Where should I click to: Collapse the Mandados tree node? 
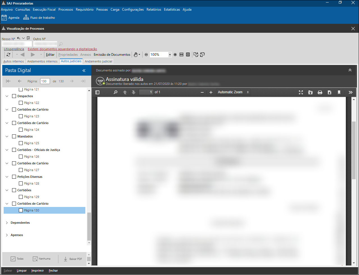[7, 136]
